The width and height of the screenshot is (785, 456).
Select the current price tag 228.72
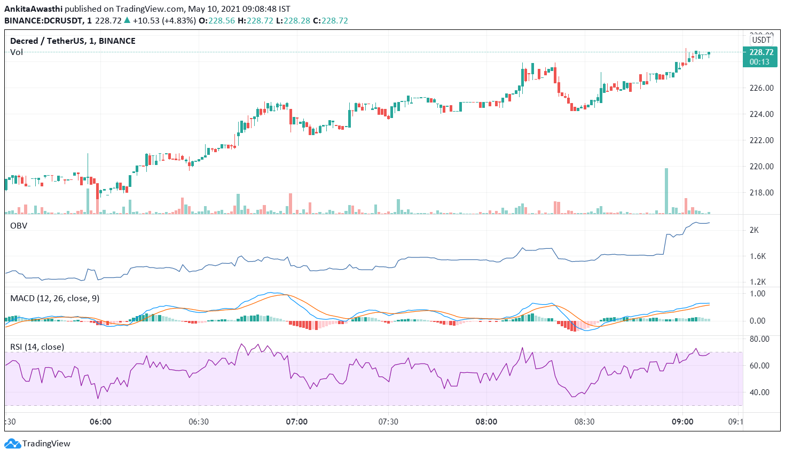[761, 52]
